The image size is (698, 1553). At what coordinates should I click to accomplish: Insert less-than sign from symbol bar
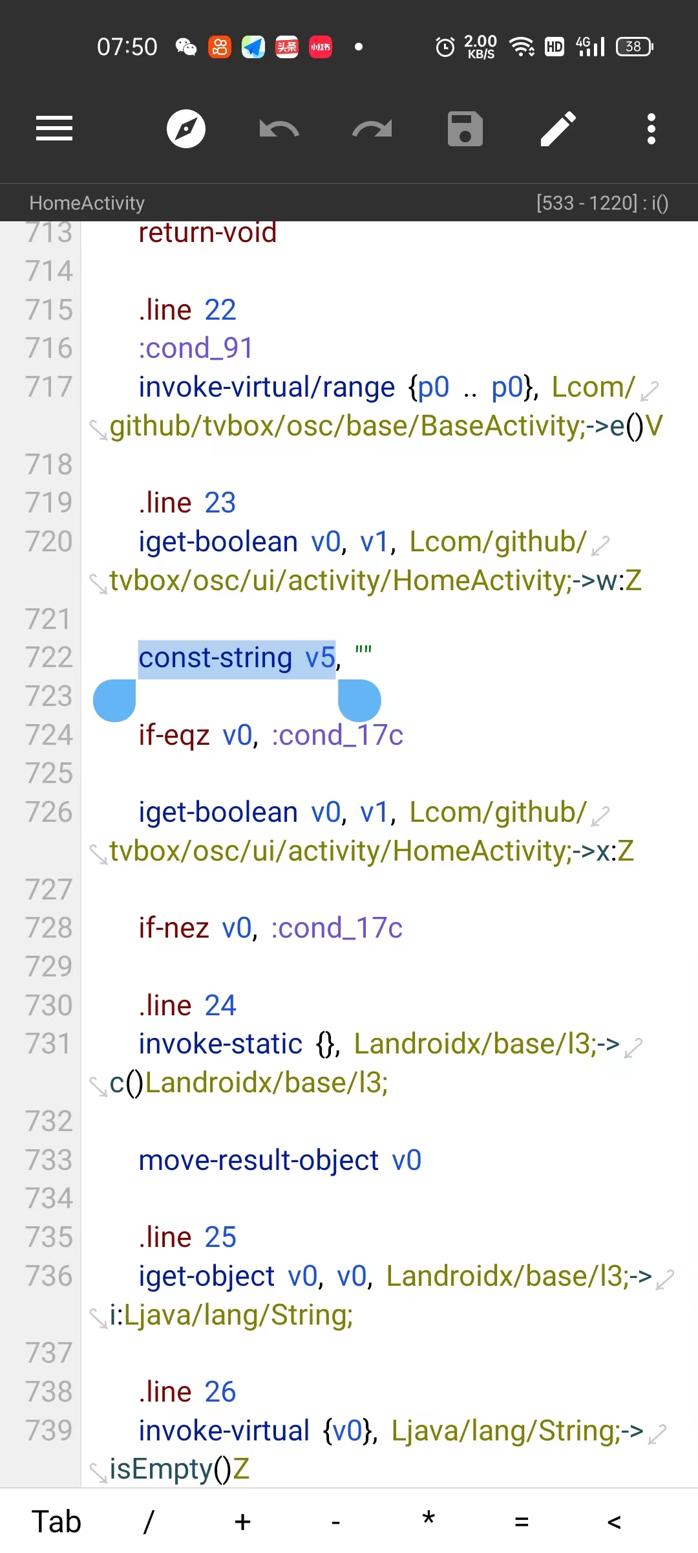pos(614,1521)
